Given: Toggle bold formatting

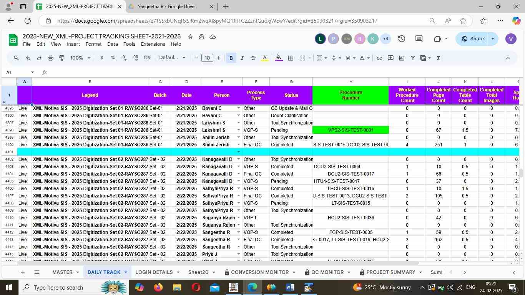Looking at the screenshot, I should click(x=231, y=58).
